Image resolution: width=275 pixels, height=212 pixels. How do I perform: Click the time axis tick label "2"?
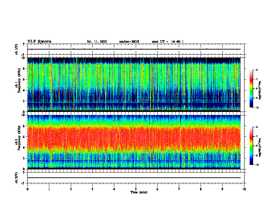pyautogui.click(x=71, y=189)
